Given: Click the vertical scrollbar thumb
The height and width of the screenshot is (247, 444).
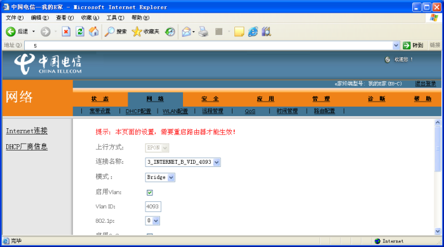Looking at the screenshot, I should pyautogui.click(x=438, y=149).
